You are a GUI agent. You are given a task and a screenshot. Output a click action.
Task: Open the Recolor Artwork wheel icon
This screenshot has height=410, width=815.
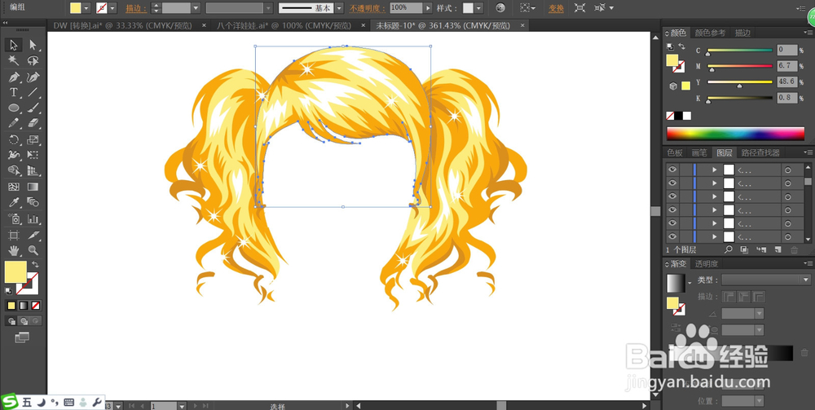(x=500, y=8)
